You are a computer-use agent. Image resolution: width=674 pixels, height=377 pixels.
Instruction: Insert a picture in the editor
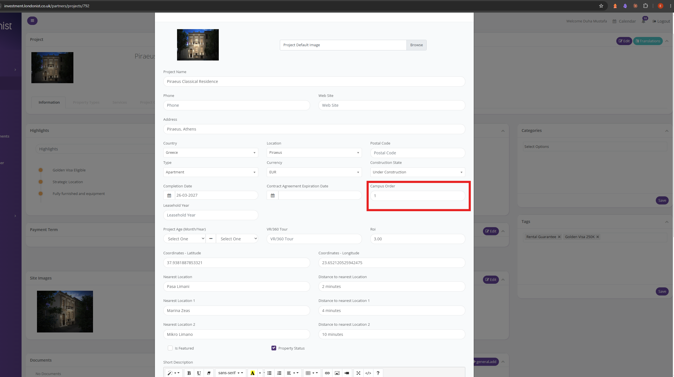point(337,373)
